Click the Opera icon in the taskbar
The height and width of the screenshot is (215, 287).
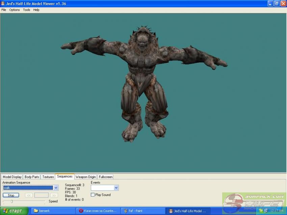81,211
